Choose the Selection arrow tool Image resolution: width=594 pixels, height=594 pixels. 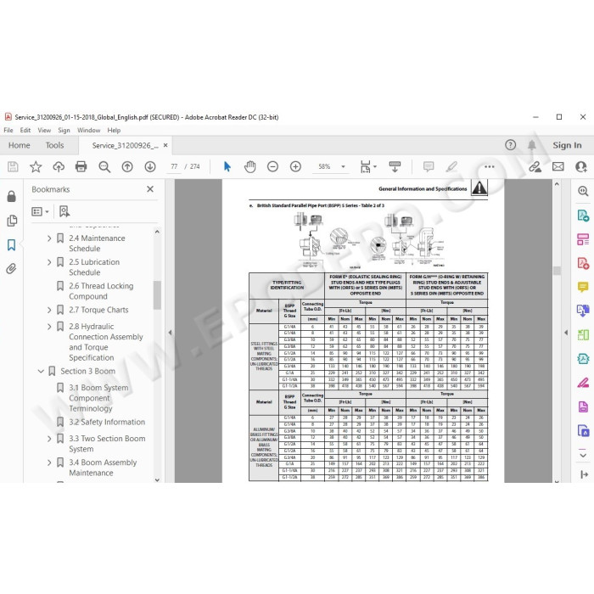point(227,166)
